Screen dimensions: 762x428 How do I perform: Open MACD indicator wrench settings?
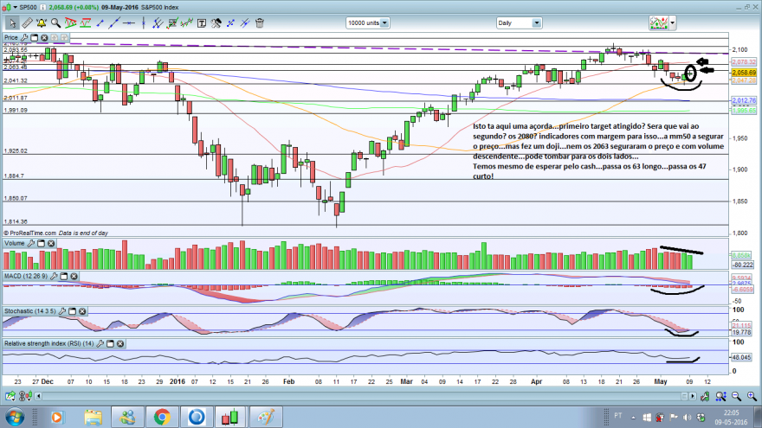[x=54, y=276]
